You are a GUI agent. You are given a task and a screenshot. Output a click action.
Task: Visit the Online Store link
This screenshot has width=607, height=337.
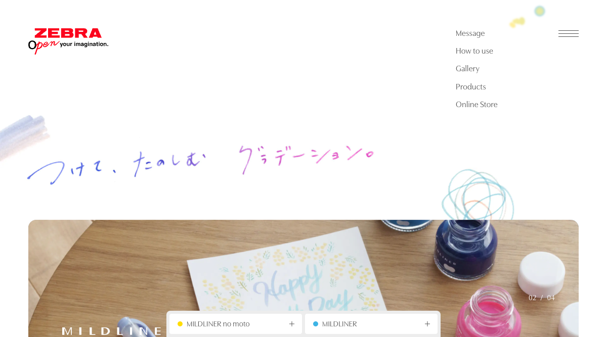click(476, 105)
